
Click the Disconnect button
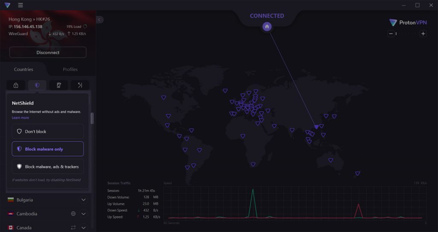click(x=48, y=52)
